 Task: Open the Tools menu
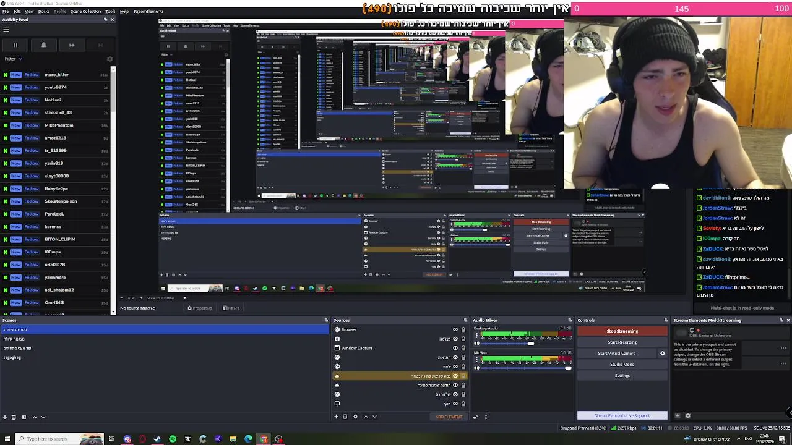110,11
